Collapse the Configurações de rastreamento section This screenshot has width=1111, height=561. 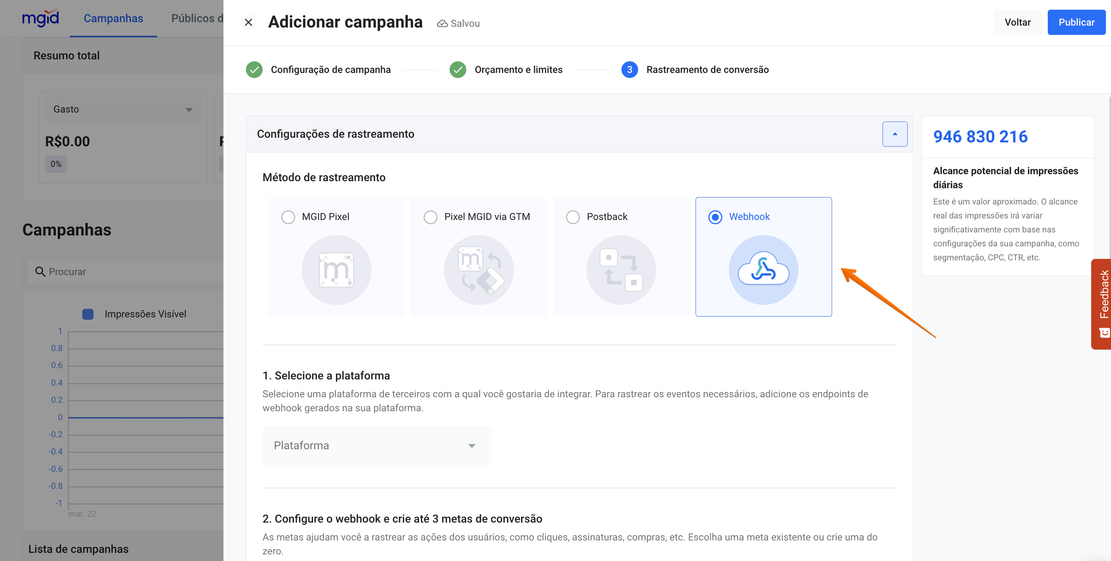[895, 134]
